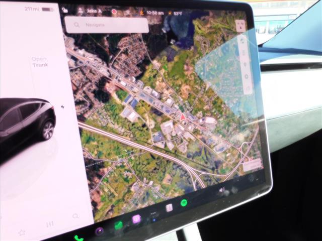Open the green Phone app
This screenshot has height=241, width=322.
(78, 238)
